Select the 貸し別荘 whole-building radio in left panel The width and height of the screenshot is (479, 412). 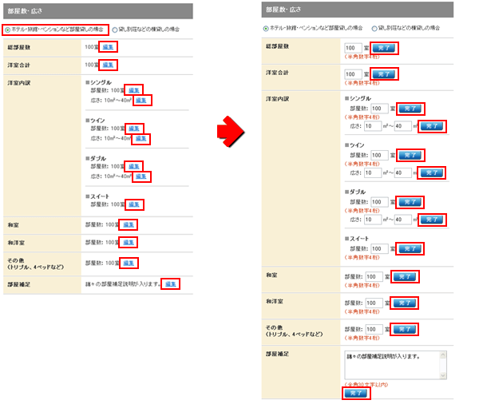(115, 30)
